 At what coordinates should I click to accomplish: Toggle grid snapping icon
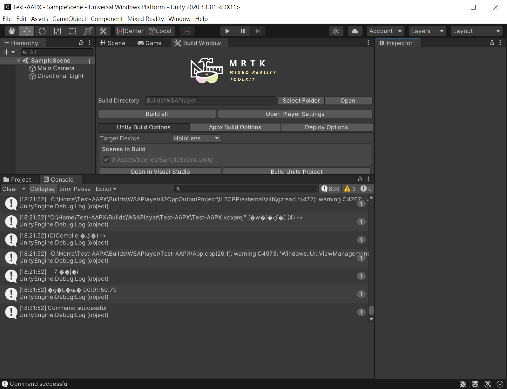point(187,31)
